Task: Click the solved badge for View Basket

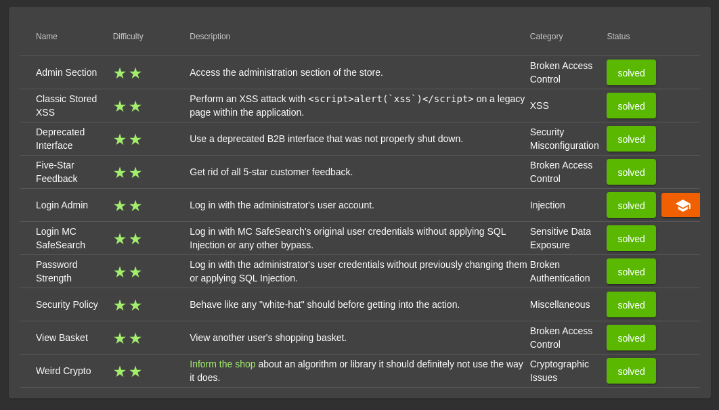Action: click(x=631, y=338)
